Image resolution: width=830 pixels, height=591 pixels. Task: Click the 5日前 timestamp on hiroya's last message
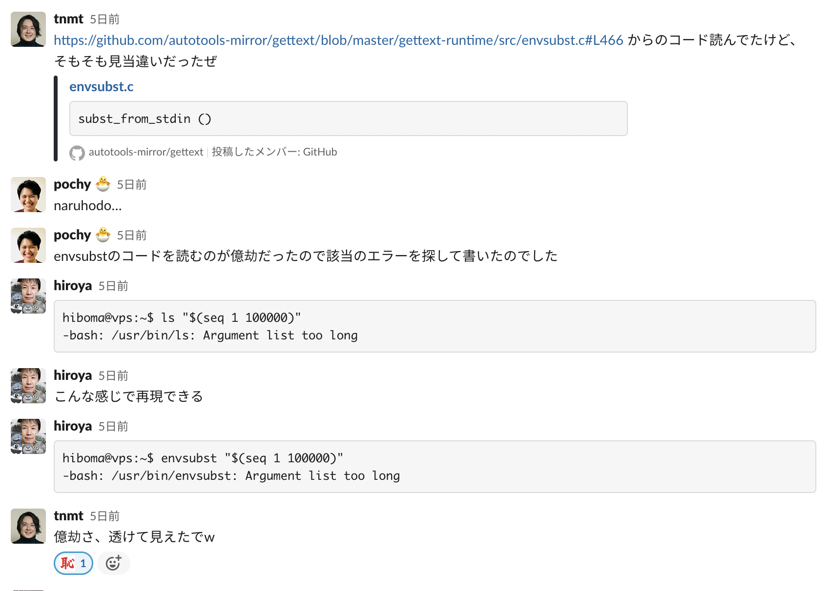(113, 426)
